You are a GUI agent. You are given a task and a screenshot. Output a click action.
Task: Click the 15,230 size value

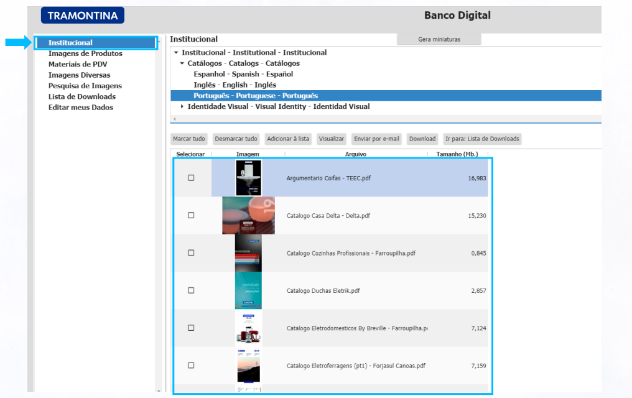(x=477, y=216)
